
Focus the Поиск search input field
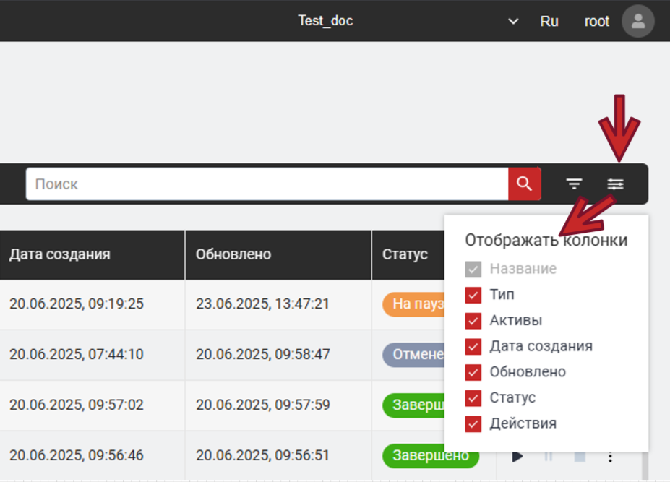267,184
